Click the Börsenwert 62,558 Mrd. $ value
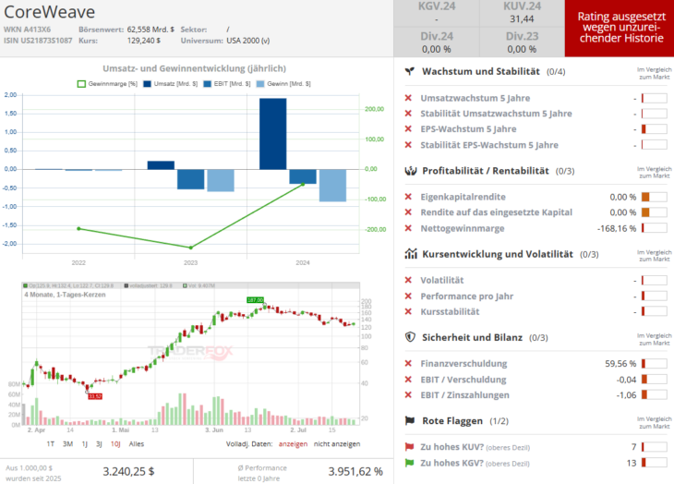The width and height of the screenshot is (674, 484). (x=150, y=30)
